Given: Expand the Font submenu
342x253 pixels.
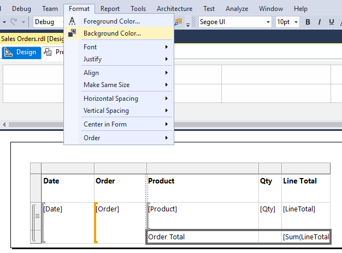Looking at the screenshot, I should tap(126, 47).
